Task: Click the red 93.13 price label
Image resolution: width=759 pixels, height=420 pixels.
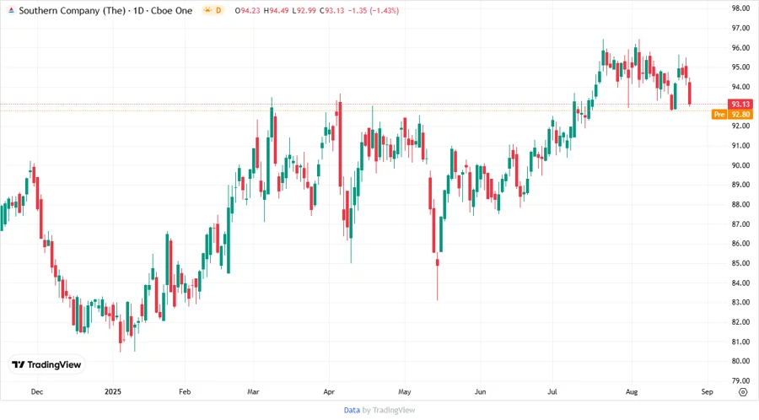Action: coord(740,104)
